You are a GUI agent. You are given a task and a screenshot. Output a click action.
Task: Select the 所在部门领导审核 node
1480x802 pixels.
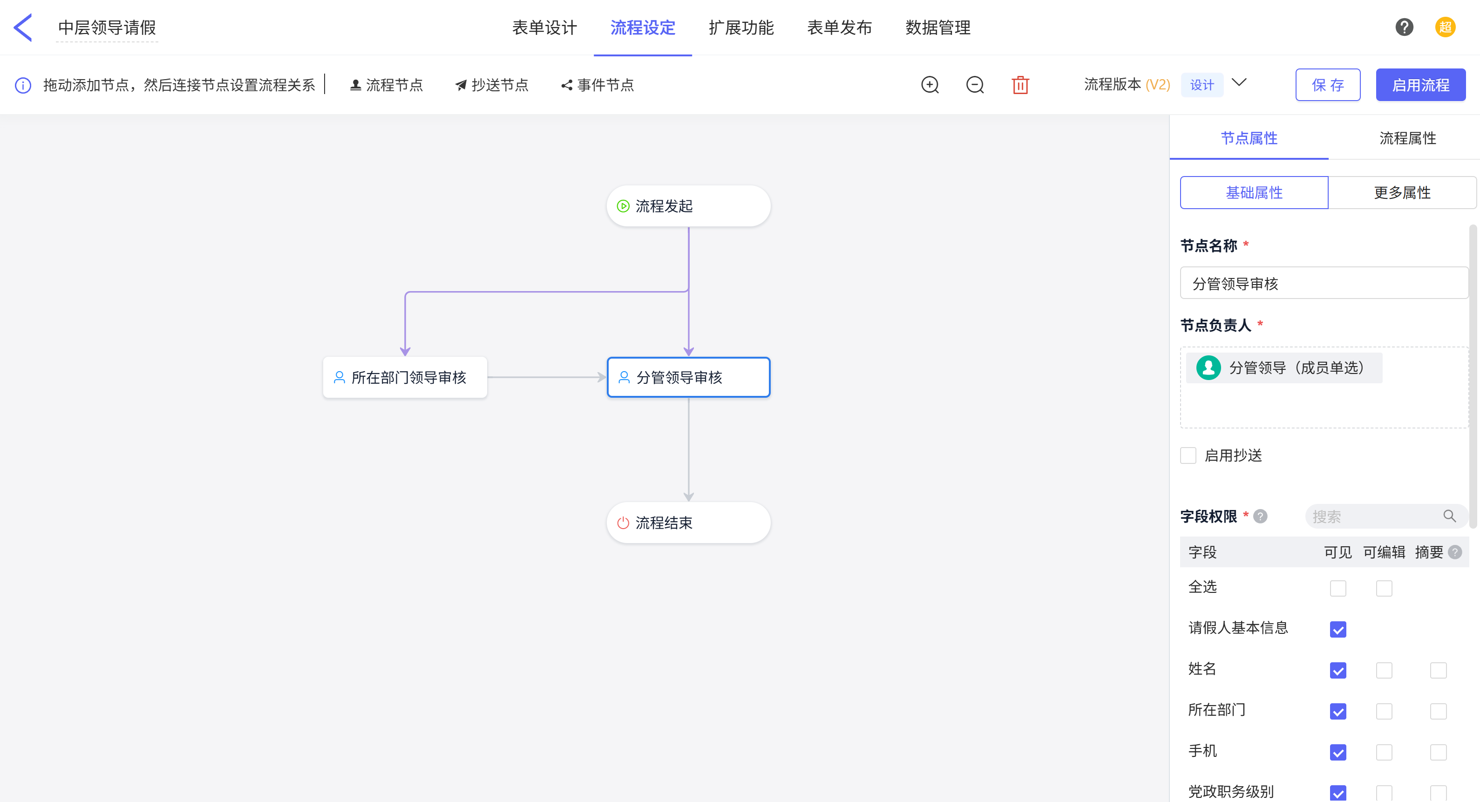(x=405, y=377)
